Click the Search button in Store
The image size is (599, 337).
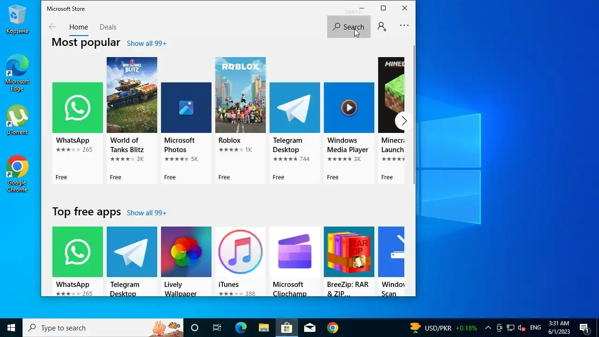349,27
